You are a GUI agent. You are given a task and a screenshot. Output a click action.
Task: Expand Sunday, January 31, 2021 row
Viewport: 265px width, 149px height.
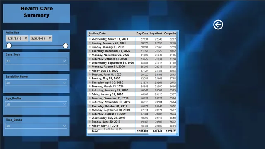click(x=89, y=47)
